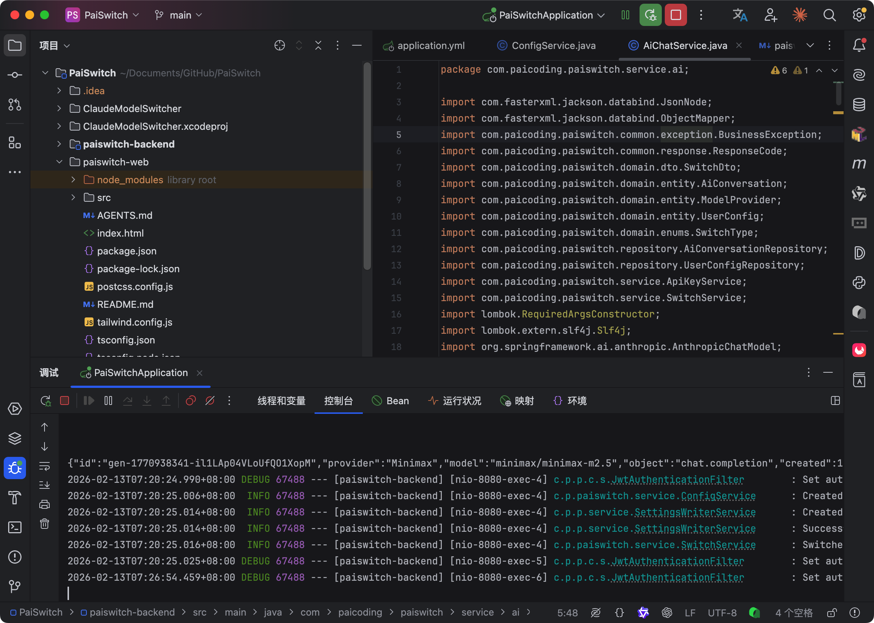Switch to the 线程和变量 debug tab
The width and height of the screenshot is (874, 623).
281,401
